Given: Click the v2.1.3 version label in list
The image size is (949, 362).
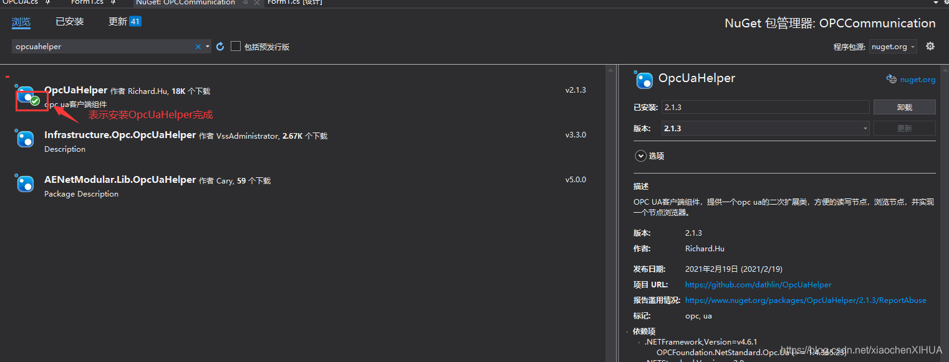Looking at the screenshot, I should coord(576,90).
